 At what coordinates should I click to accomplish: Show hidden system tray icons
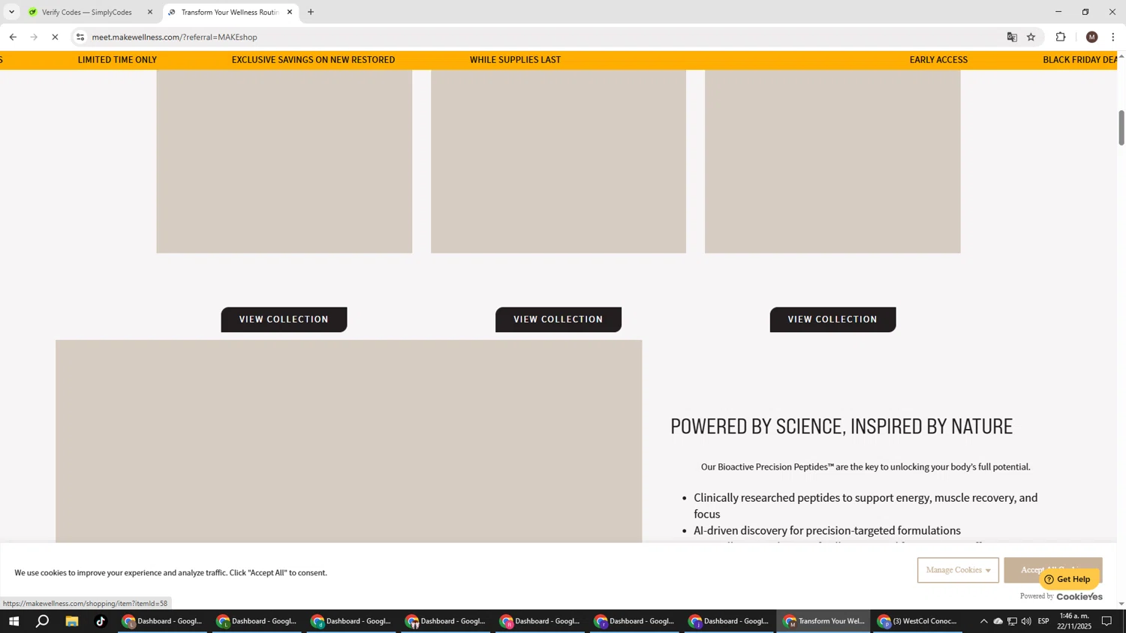click(x=983, y=621)
